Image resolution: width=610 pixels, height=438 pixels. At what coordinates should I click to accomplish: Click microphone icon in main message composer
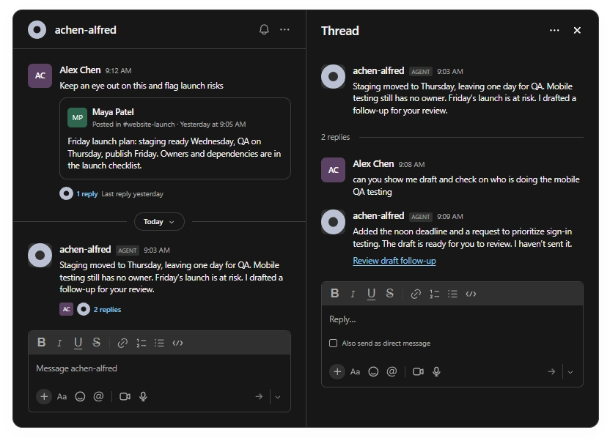[x=143, y=396]
